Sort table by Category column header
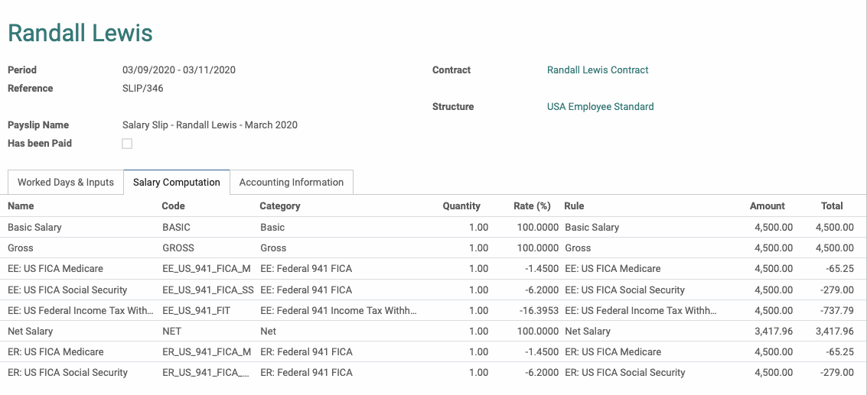 coord(280,206)
